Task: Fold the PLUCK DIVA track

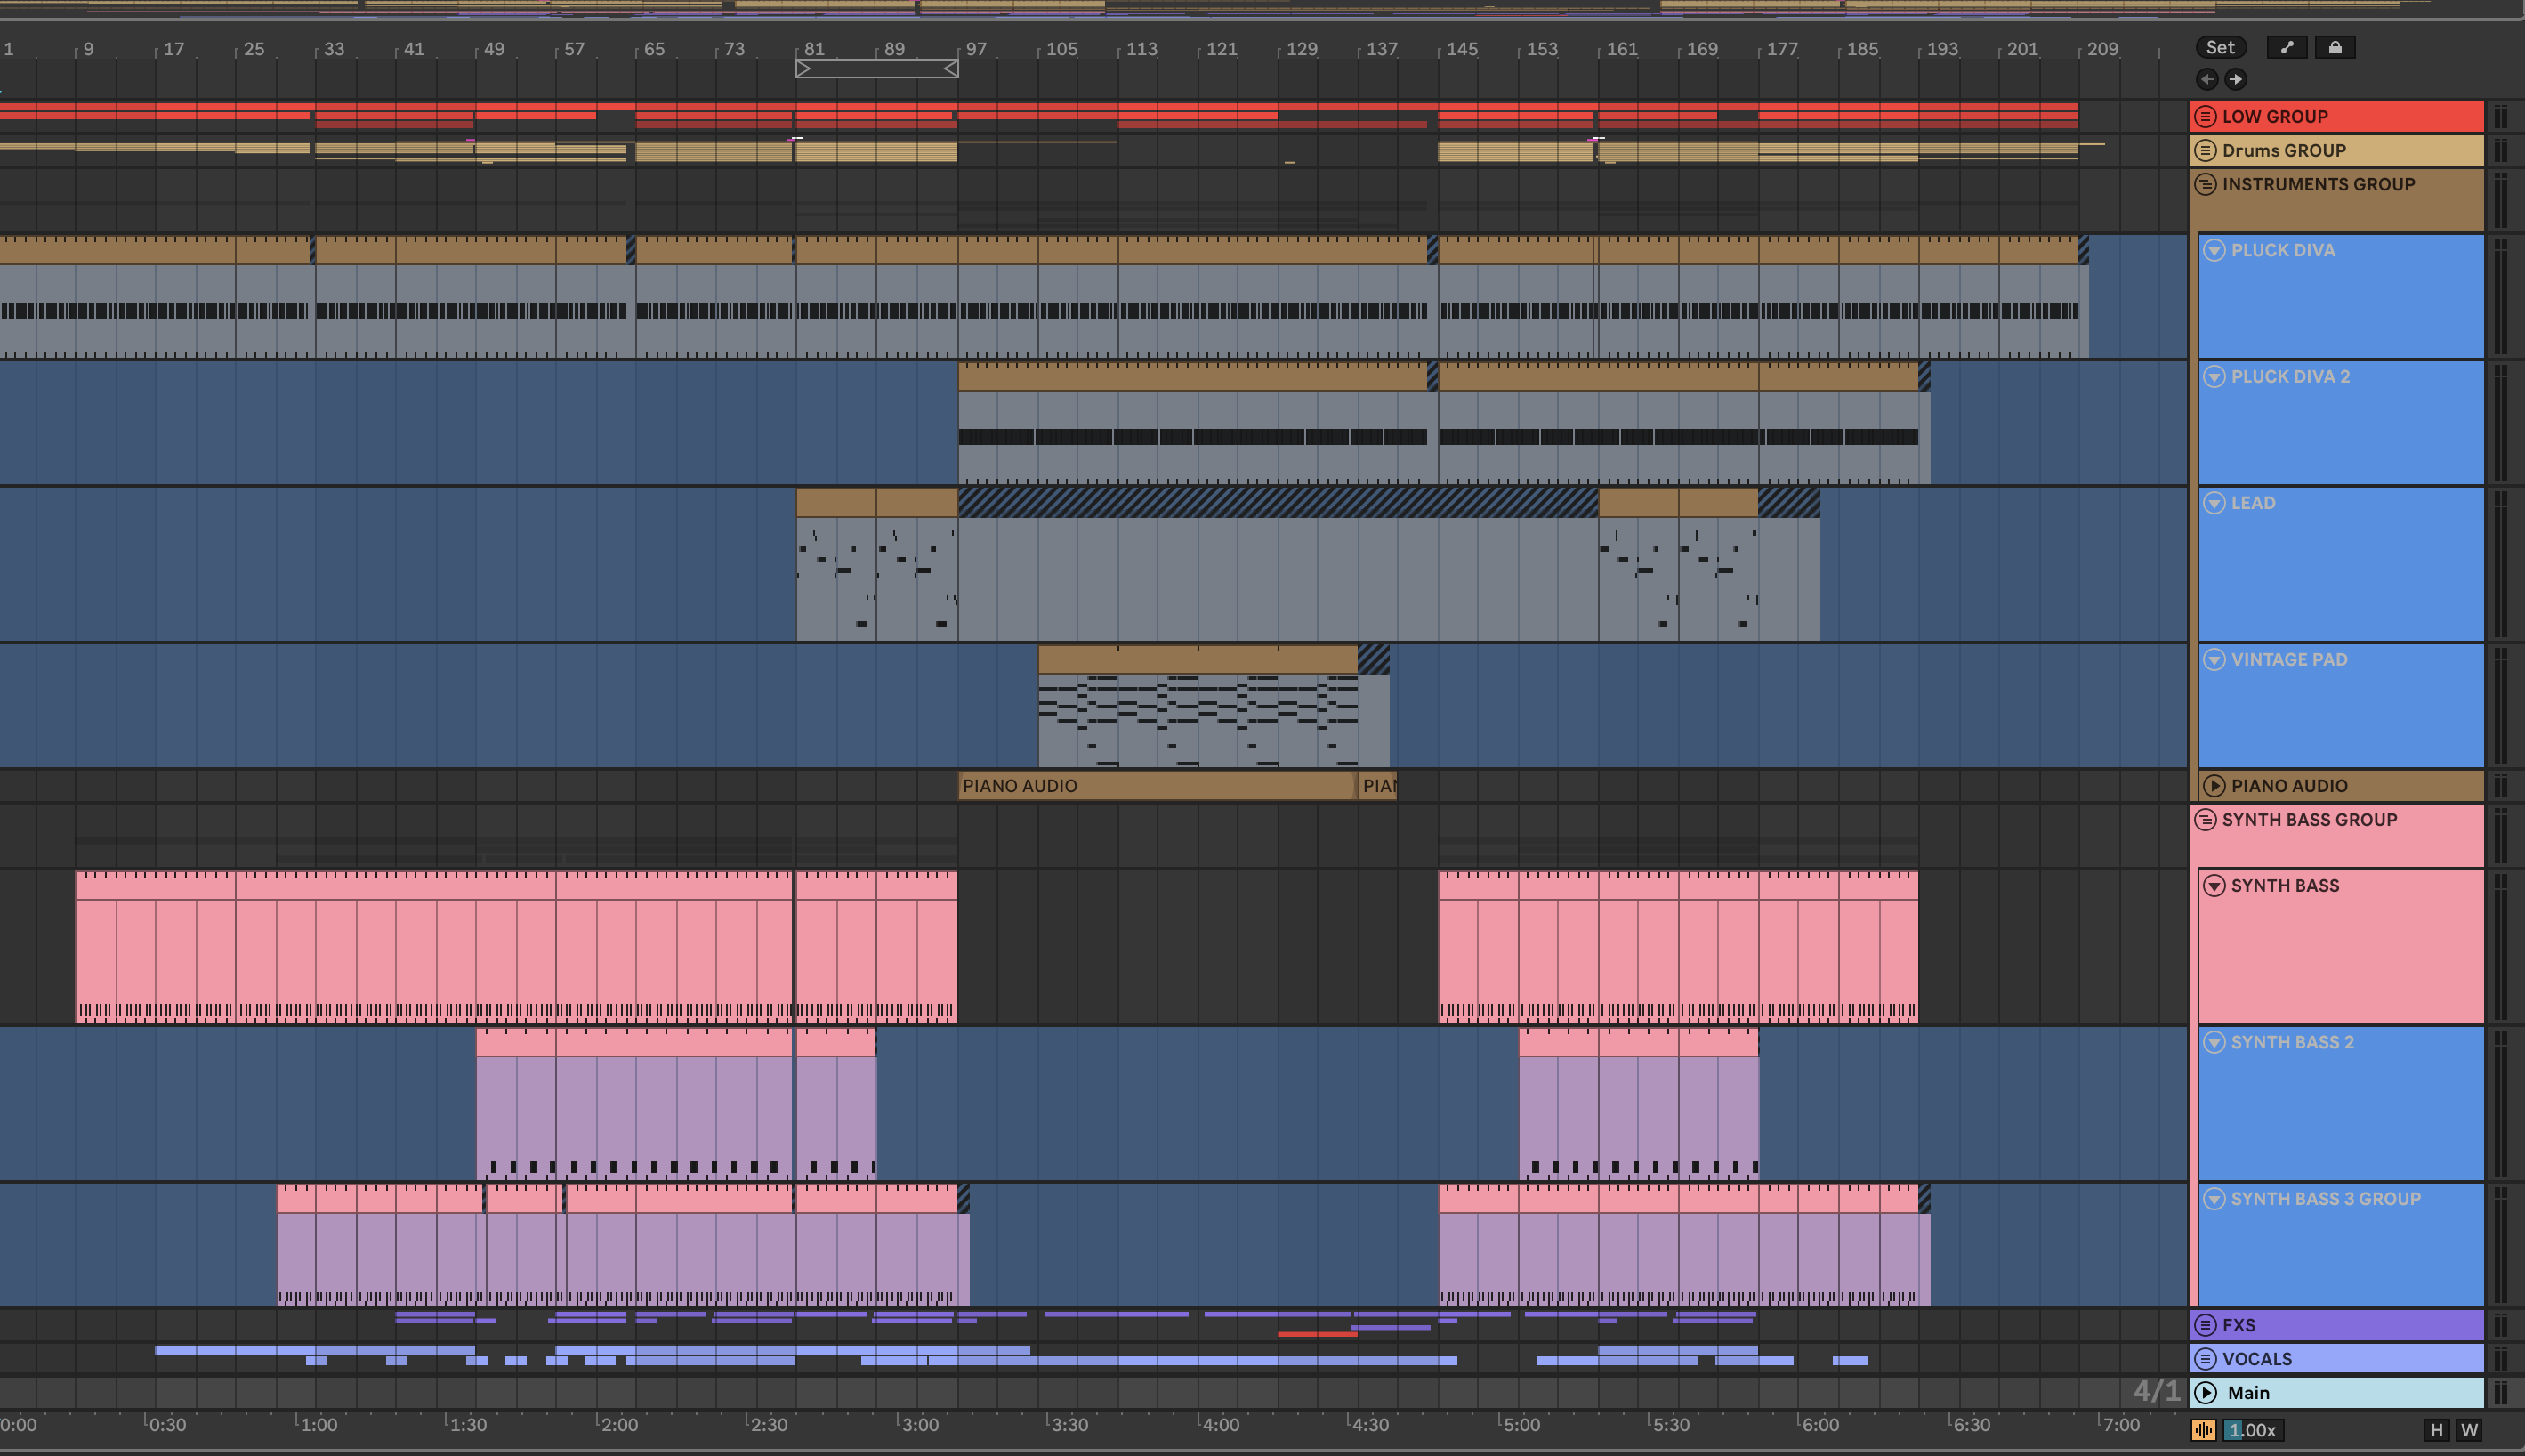Action: 2214,251
